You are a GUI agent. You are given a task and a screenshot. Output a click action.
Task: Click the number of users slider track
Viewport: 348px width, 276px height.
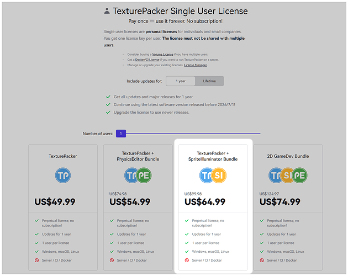tap(193, 133)
